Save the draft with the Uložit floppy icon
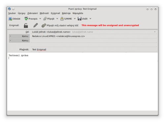The height and width of the screenshot is (122, 165). pyautogui.click(x=79, y=19)
